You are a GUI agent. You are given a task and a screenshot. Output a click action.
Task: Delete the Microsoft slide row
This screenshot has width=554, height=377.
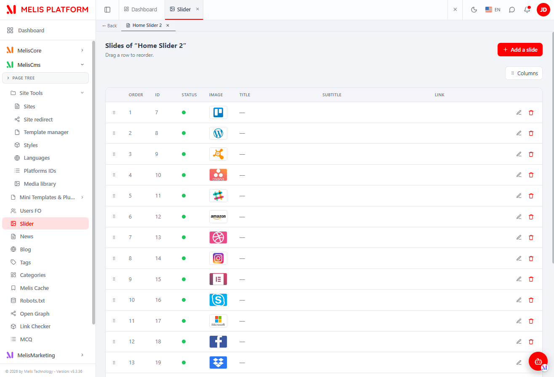click(x=531, y=321)
